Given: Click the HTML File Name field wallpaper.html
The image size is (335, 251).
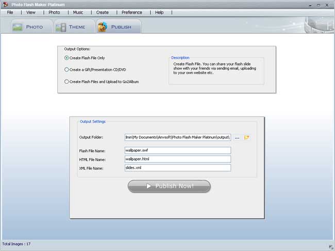Looking at the screenshot, I should (x=178, y=159).
